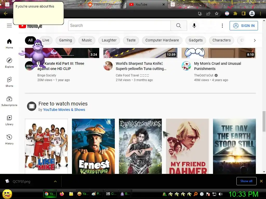Click Show all downloads

246,181
